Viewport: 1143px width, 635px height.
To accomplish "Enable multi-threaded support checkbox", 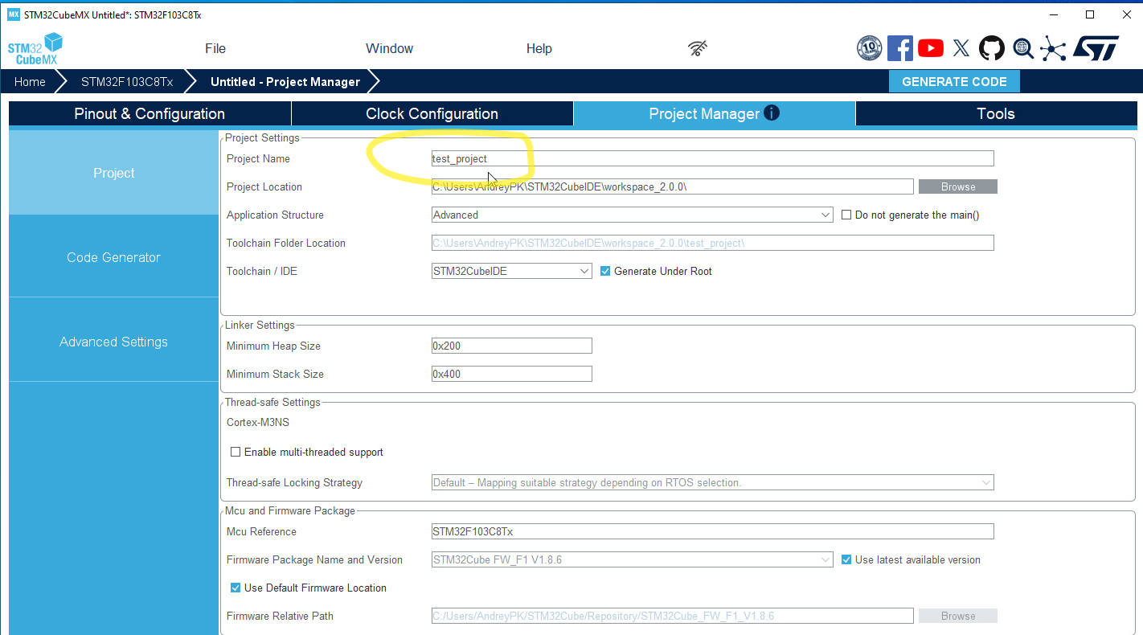I will pos(236,452).
